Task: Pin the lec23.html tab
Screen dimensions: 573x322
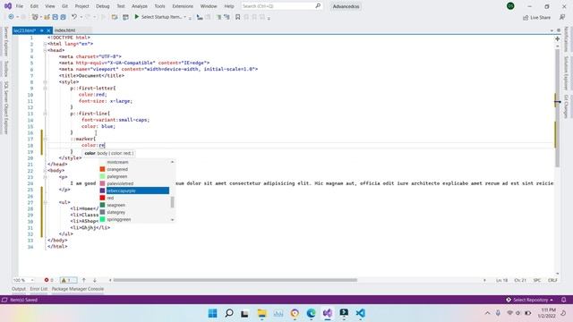Action: tap(42, 30)
